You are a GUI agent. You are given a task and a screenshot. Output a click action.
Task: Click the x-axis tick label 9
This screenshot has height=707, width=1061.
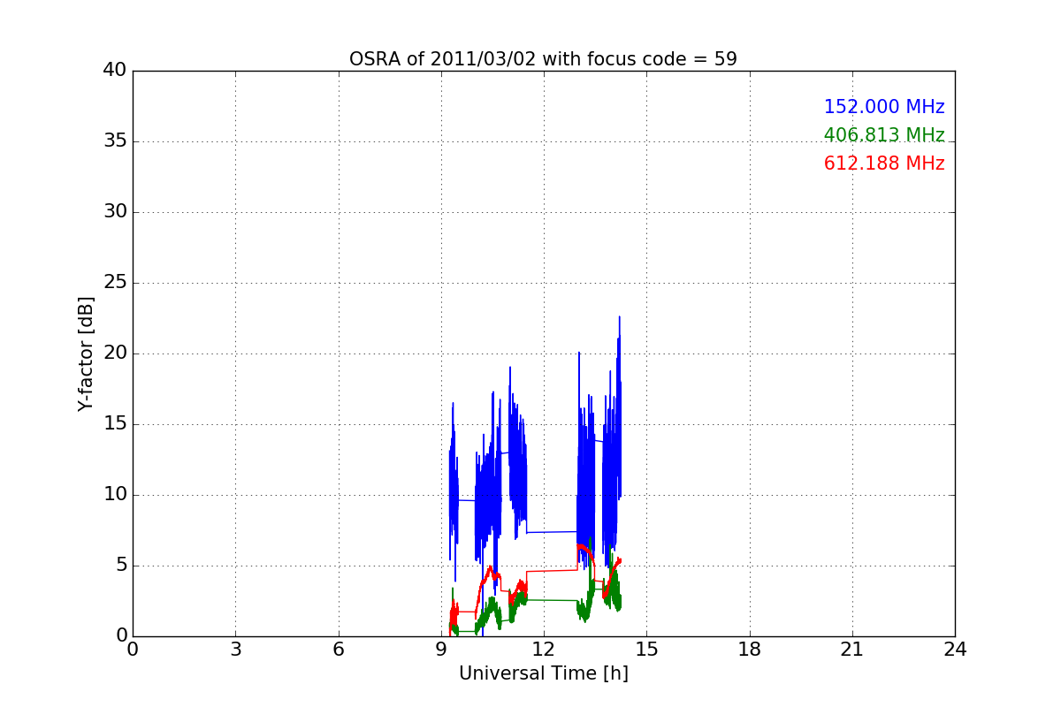pyautogui.click(x=441, y=650)
